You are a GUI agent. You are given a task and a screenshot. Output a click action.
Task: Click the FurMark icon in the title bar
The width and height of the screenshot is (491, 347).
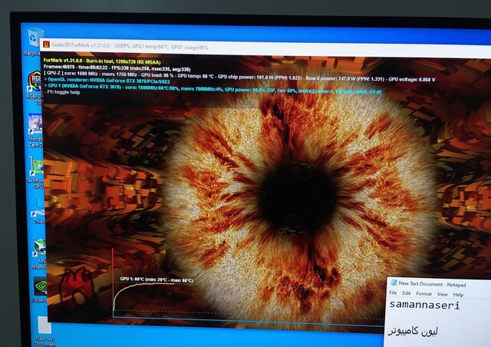click(x=47, y=46)
